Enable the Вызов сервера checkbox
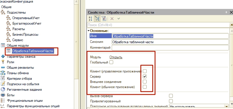This screenshot has height=109, width=233. coord(171,96)
